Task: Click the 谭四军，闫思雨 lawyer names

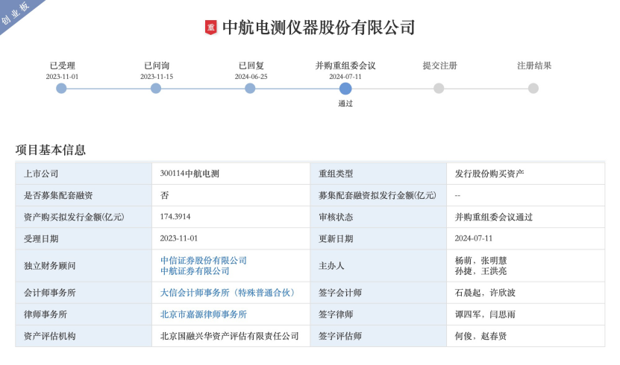Action: 485,314
